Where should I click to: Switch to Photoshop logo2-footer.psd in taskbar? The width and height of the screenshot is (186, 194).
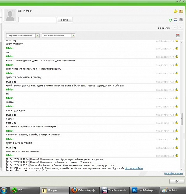click(x=145, y=190)
